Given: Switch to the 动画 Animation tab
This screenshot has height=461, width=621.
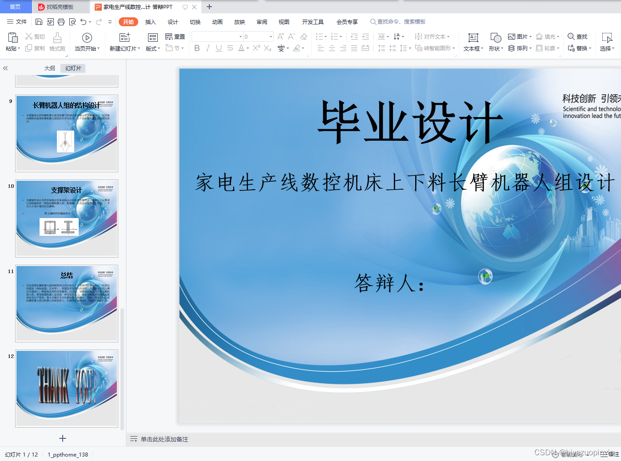Looking at the screenshot, I should (x=217, y=22).
